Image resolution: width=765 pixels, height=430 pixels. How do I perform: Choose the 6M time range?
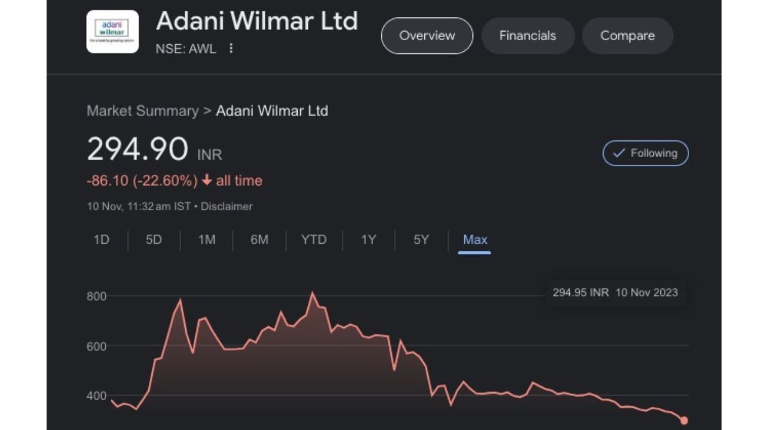click(259, 240)
